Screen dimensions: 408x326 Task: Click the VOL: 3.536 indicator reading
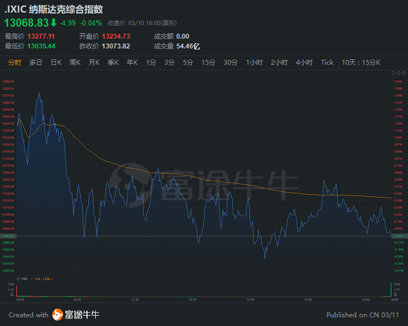tap(44, 279)
